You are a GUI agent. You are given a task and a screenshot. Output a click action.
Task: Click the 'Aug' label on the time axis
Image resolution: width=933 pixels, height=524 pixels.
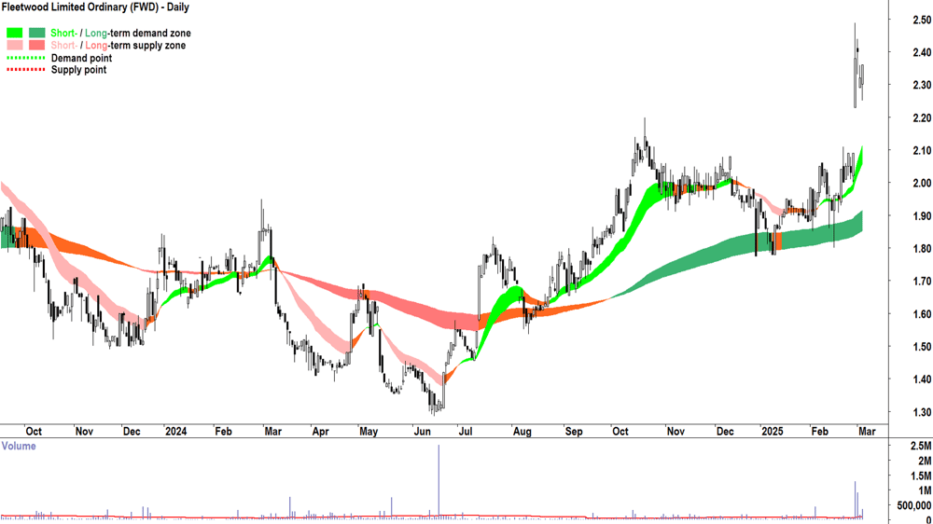[x=522, y=431]
